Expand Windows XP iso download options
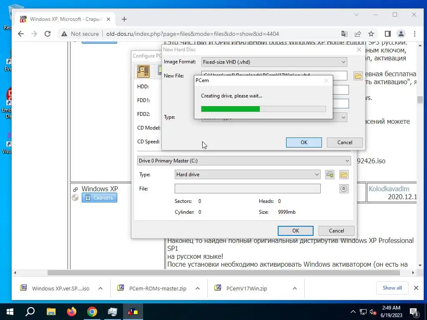 tap(100, 288)
